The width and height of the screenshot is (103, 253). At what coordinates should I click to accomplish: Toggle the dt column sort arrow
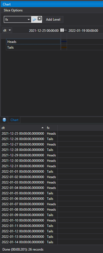(43, 128)
